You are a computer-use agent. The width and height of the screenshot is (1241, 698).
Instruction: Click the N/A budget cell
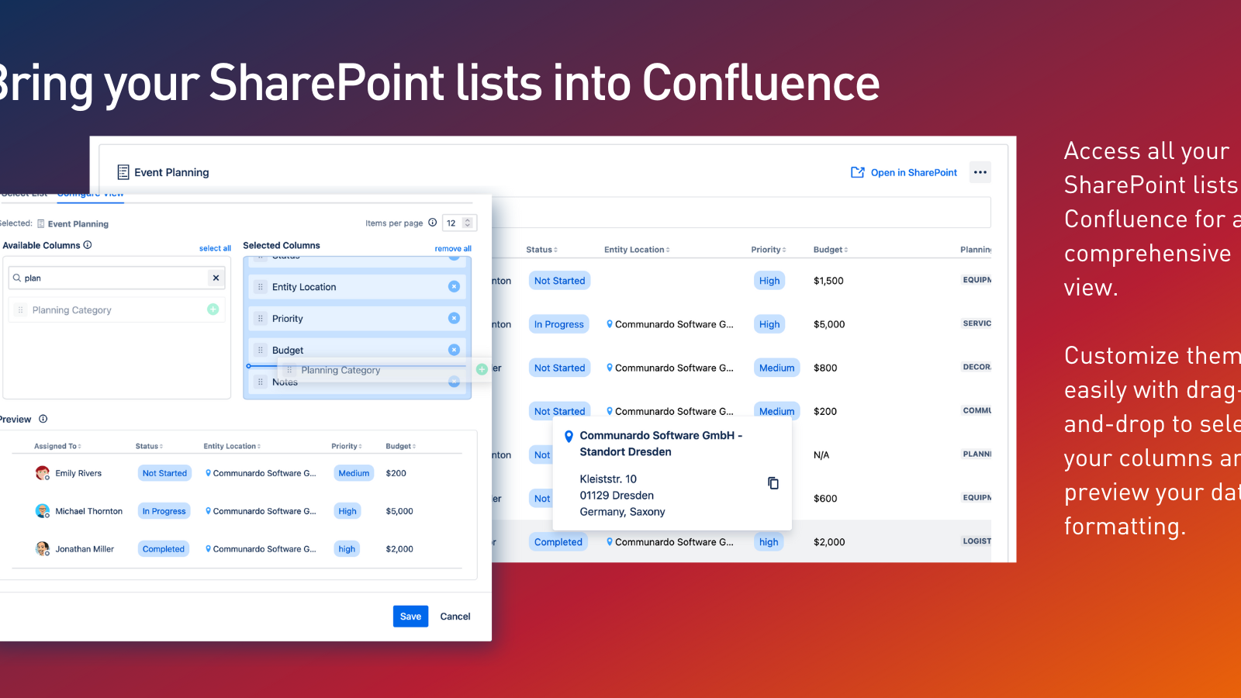(821, 455)
